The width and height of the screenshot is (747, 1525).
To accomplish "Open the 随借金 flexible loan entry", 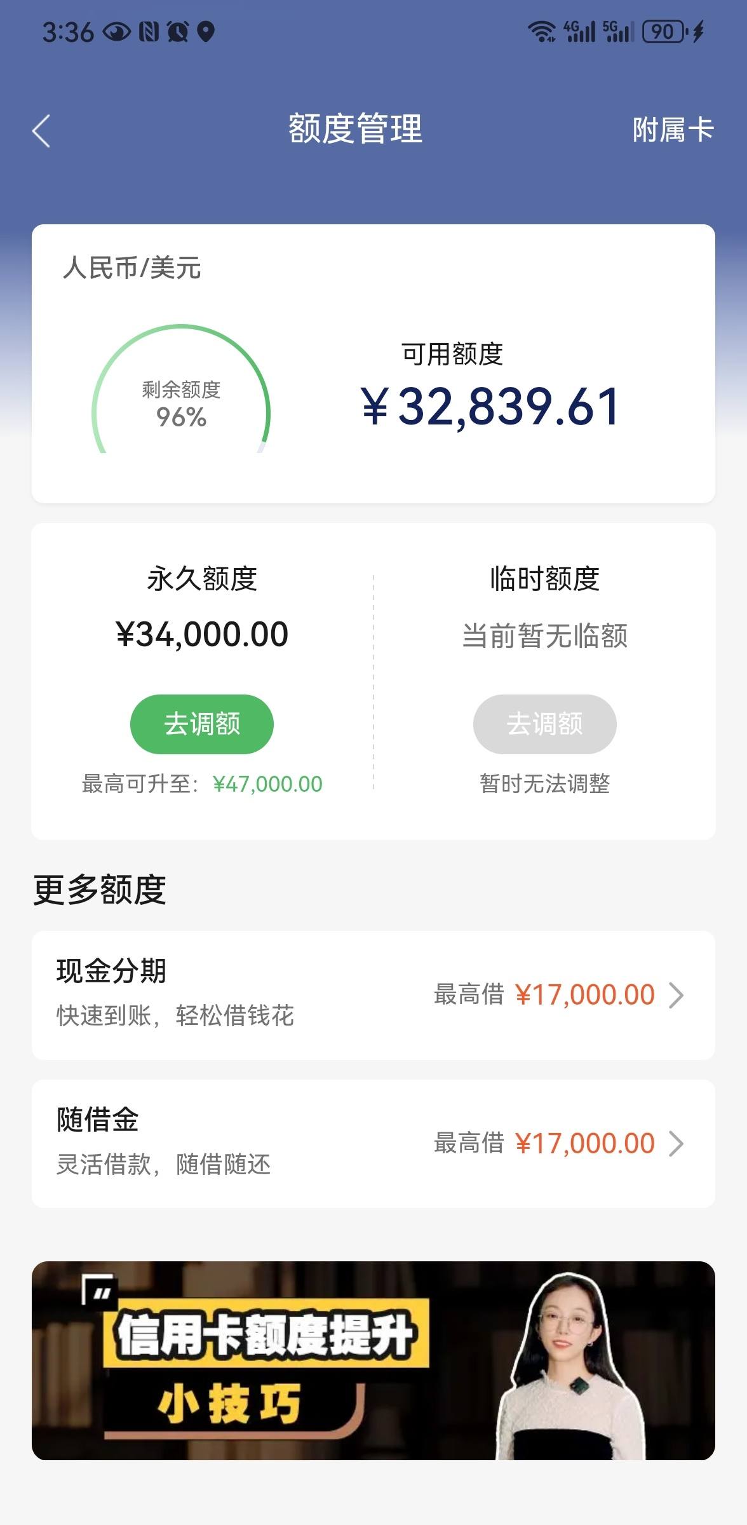I will 373,1144.
